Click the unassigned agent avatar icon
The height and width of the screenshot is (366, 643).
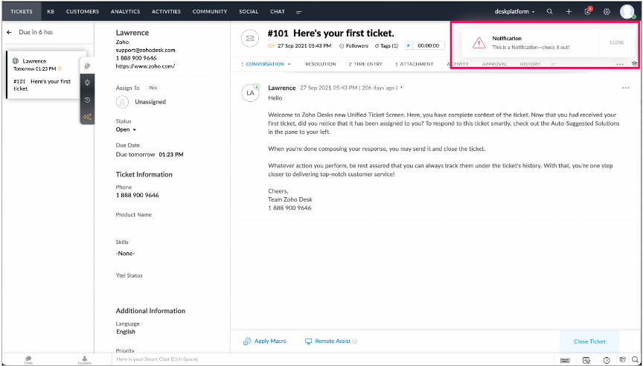pyautogui.click(x=122, y=102)
